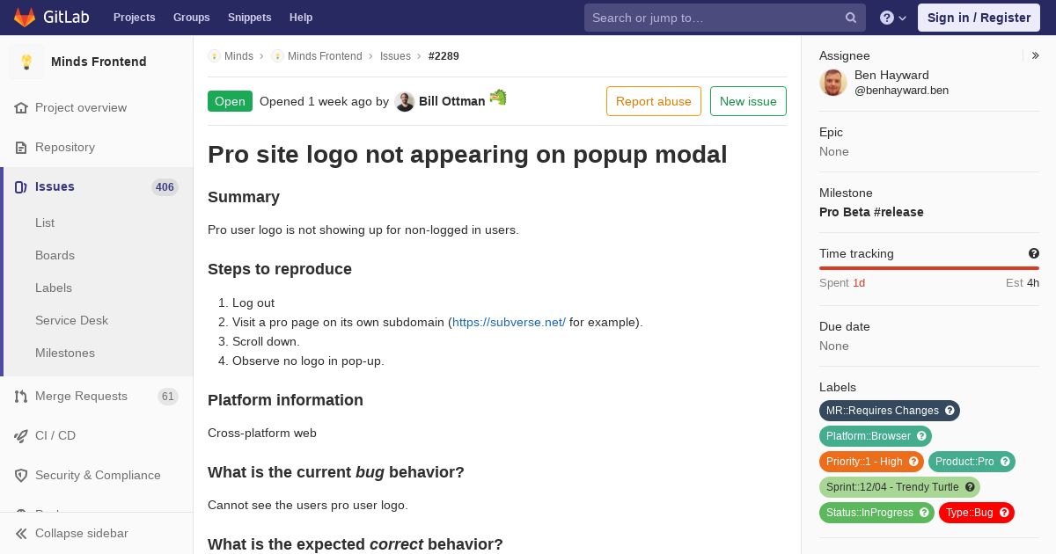Viewport: 1056px width, 554px height.
Task: Click the dragon emoji next to Bill Ottman
Action: tap(498, 97)
